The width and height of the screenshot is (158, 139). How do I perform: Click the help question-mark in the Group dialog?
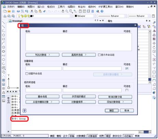[25, 111]
